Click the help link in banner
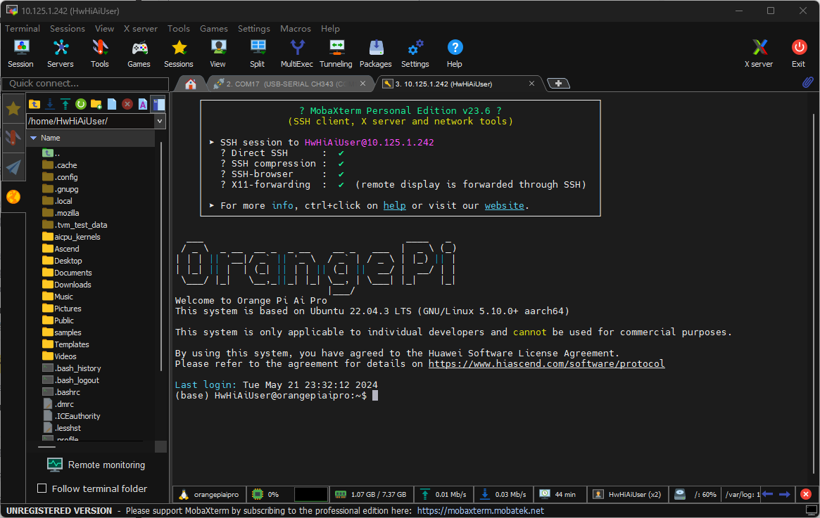The height and width of the screenshot is (518, 820). (394, 206)
